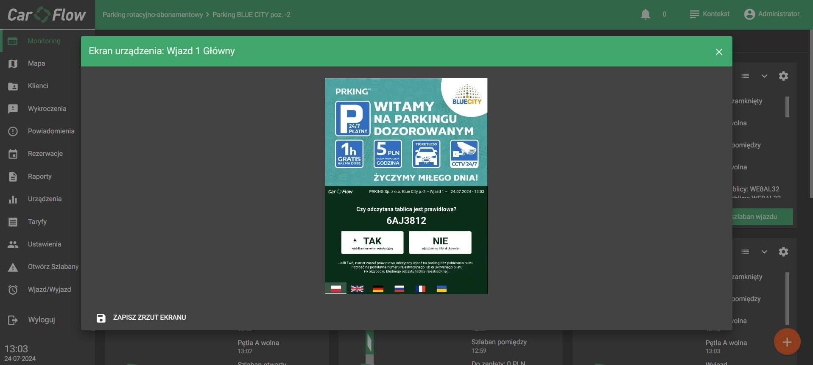Save screenshot with Zapisz zrzut ekranu
The height and width of the screenshot is (365, 813).
142,318
